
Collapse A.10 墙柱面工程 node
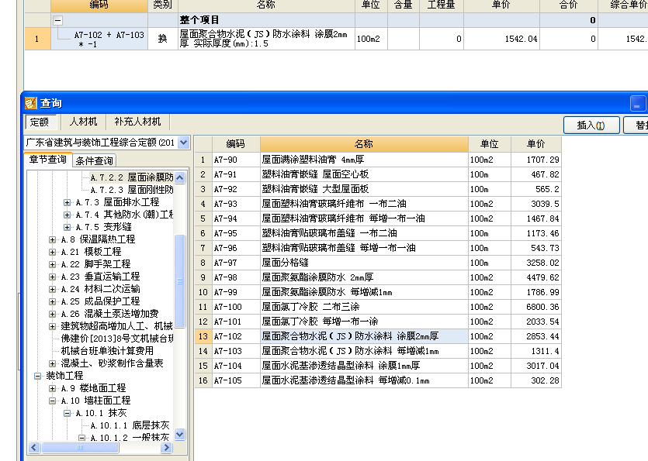click(x=52, y=401)
